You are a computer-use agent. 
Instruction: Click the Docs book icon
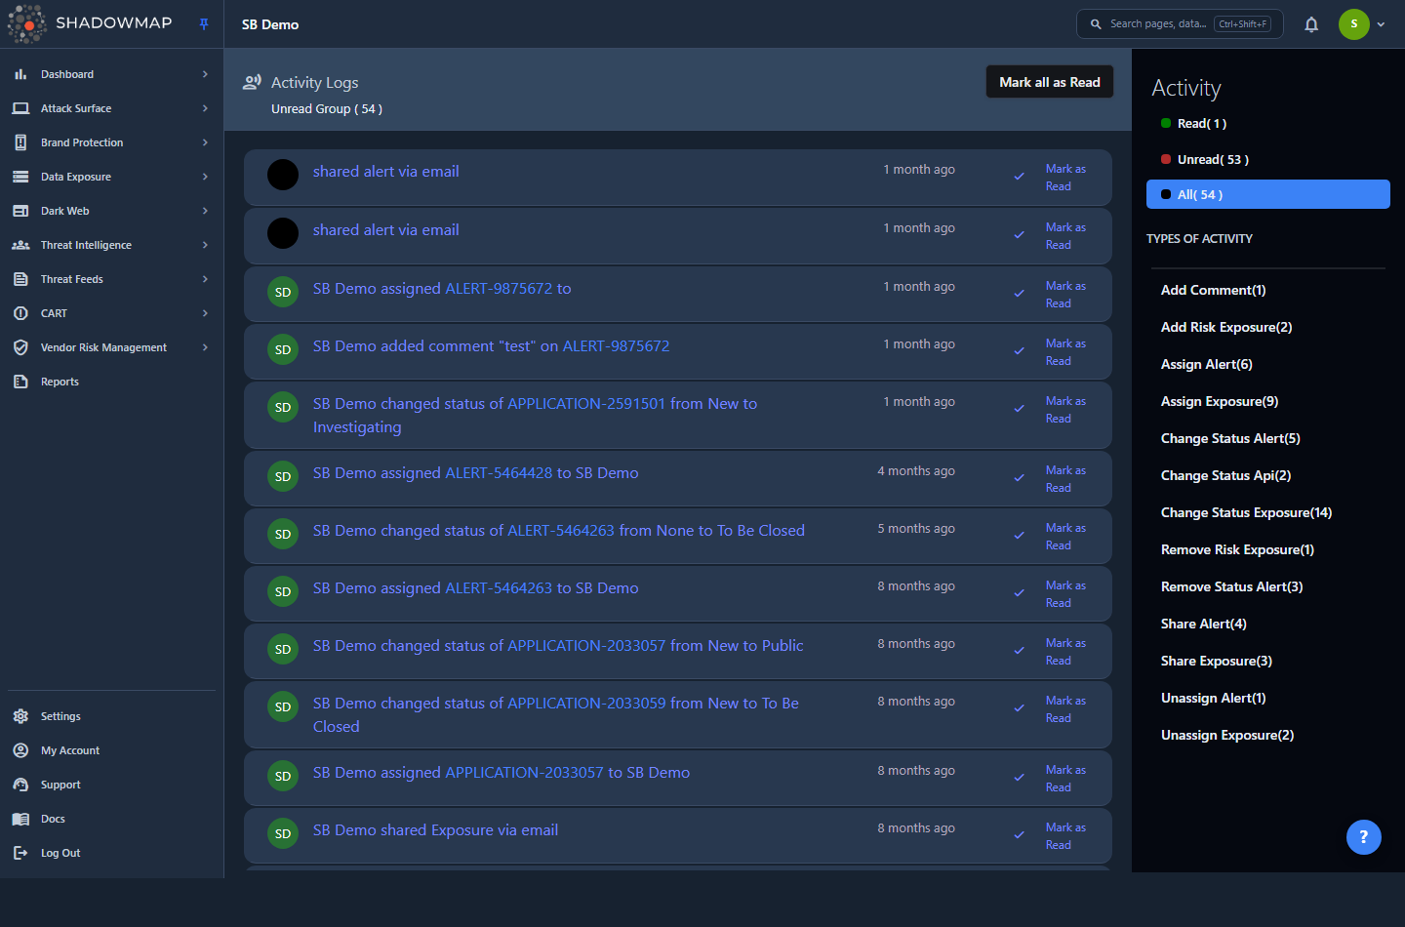(x=20, y=819)
